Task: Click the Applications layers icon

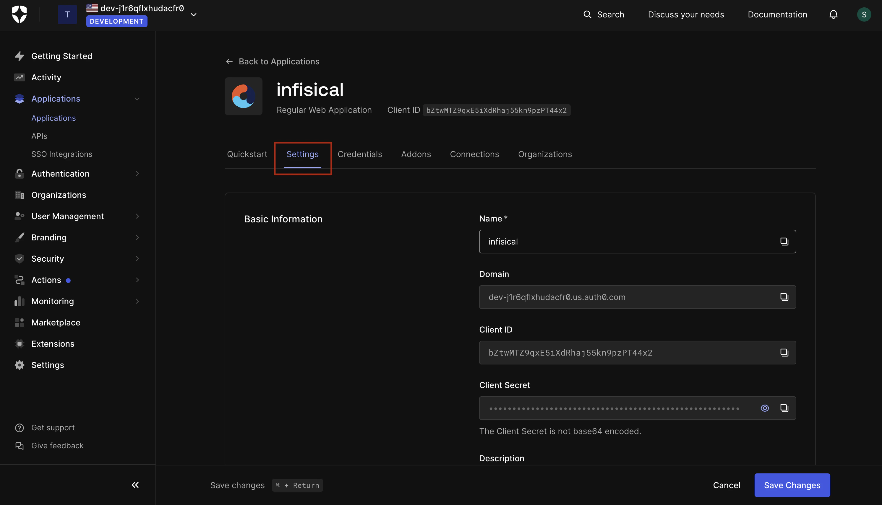Action: pos(20,99)
